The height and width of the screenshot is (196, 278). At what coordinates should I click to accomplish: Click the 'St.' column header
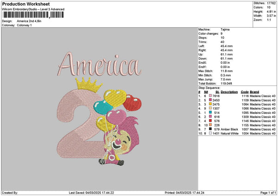coord(218,92)
